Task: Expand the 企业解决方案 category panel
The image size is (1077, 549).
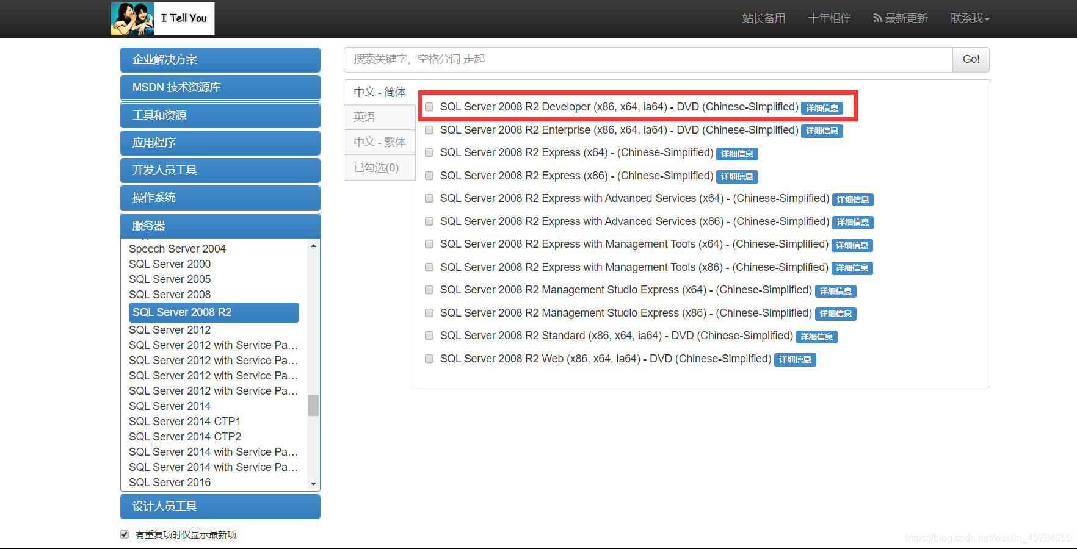Action: (220, 60)
